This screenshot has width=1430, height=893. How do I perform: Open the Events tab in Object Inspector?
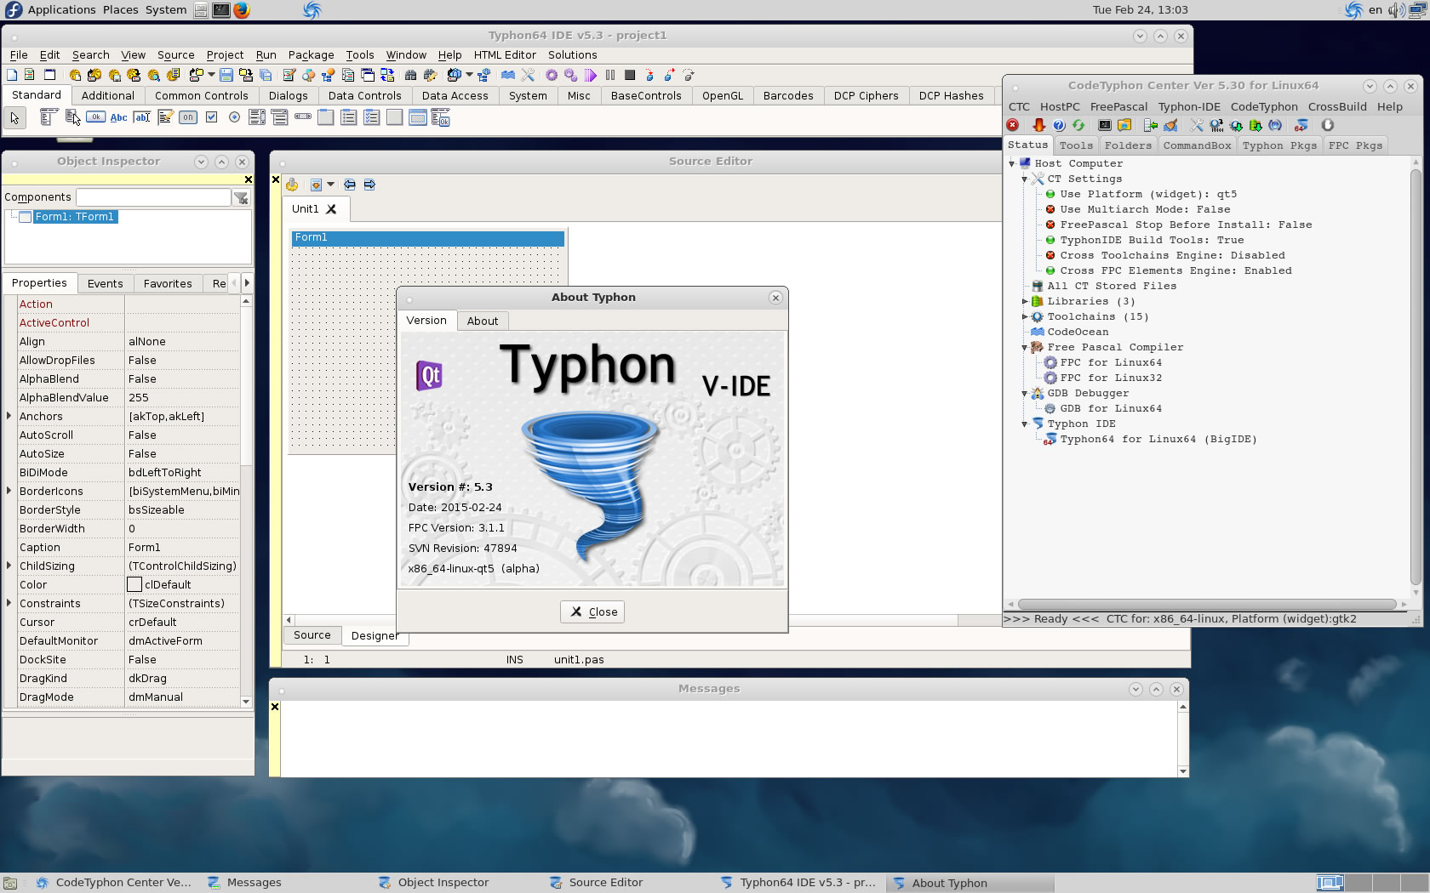point(105,283)
